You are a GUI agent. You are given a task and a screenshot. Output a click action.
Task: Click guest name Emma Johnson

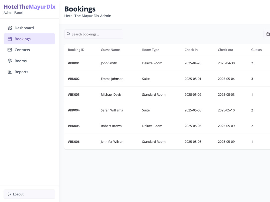point(112,79)
